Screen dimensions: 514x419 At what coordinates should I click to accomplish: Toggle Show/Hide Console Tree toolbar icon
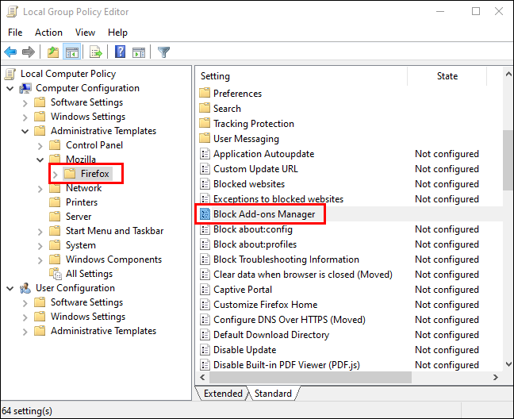point(72,52)
